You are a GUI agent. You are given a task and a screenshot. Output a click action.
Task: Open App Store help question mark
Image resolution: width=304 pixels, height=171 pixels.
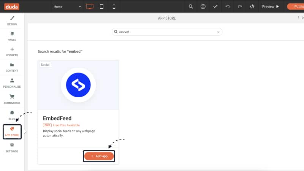[298, 18]
